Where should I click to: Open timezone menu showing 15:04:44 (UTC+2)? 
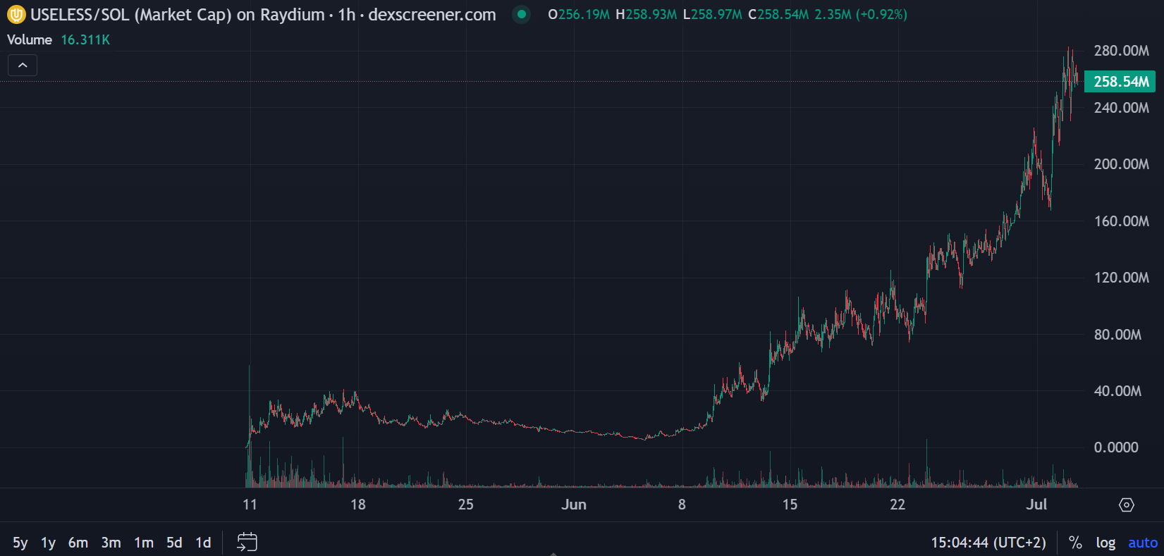[x=988, y=543]
